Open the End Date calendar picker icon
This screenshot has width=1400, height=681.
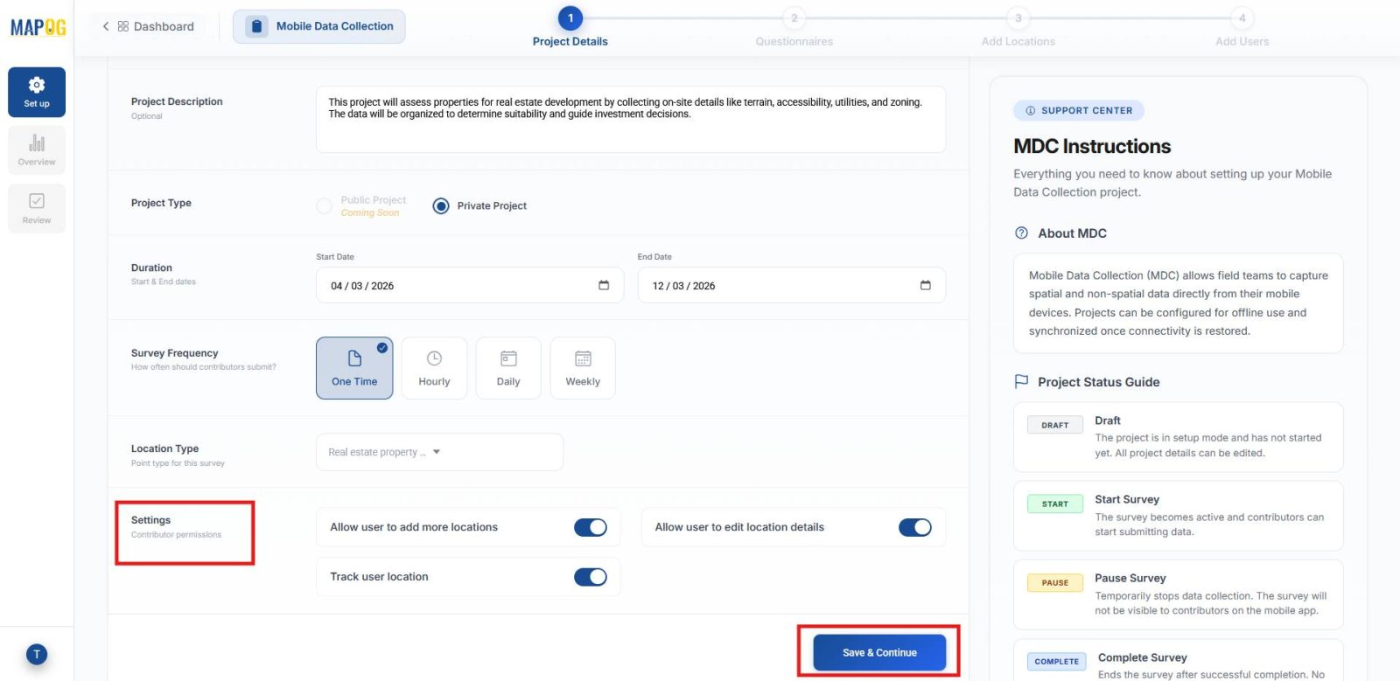(926, 285)
